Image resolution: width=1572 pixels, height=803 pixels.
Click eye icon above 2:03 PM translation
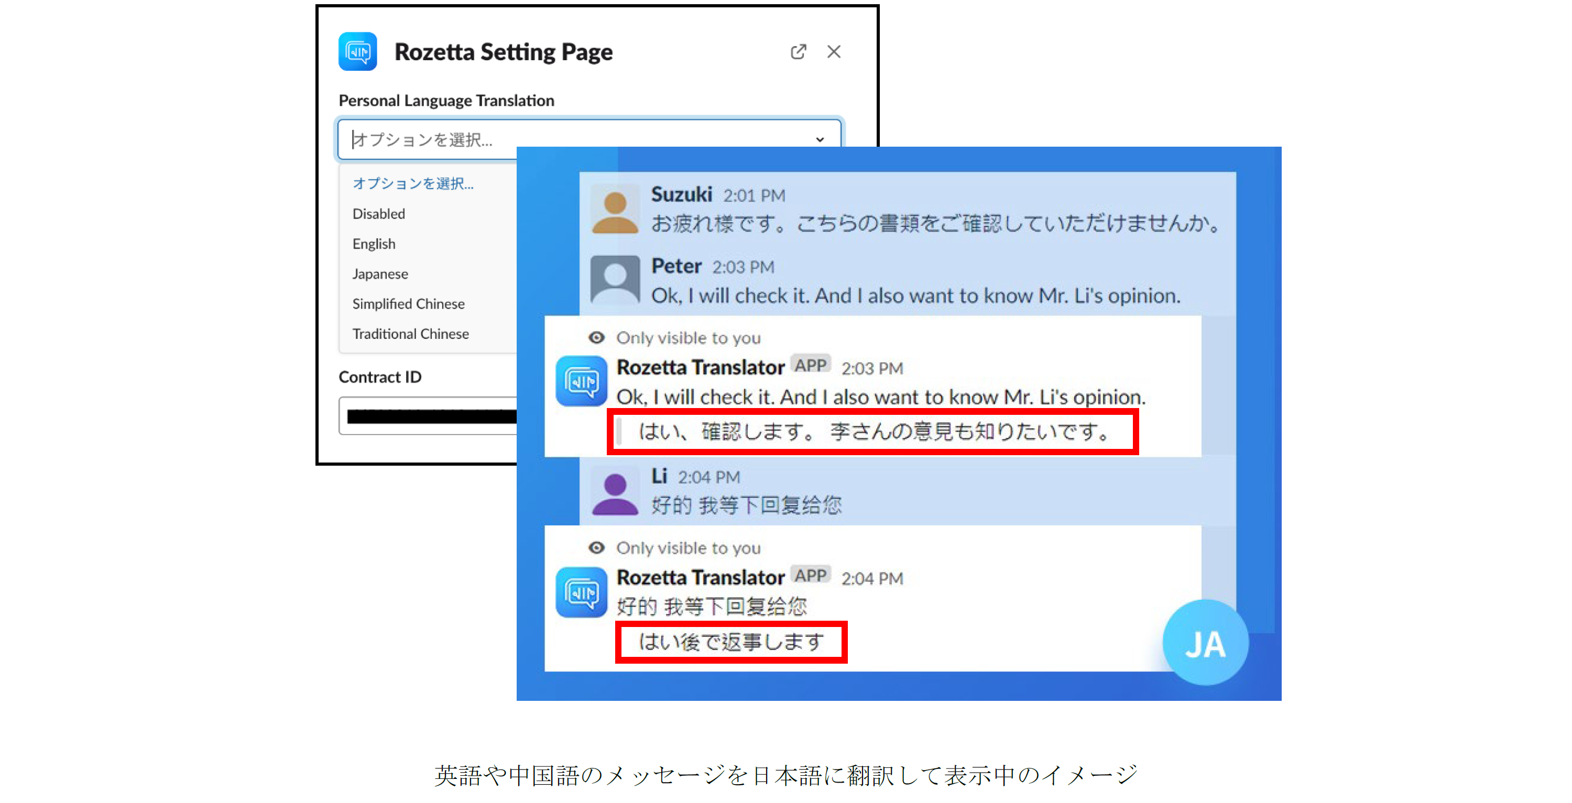(596, 337)
